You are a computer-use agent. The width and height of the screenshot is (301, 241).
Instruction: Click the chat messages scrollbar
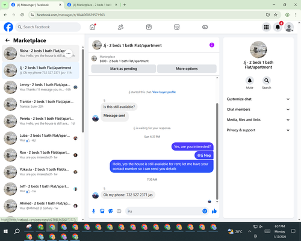coord(217,152)
